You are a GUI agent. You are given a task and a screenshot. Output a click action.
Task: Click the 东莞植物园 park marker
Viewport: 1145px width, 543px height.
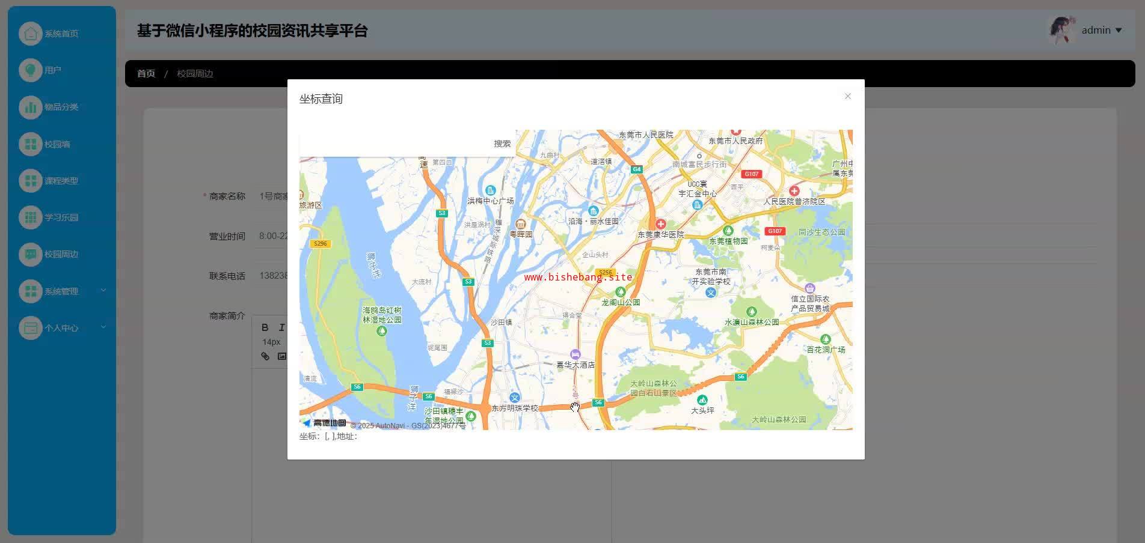pyautogui.click(x=728, y=231)
